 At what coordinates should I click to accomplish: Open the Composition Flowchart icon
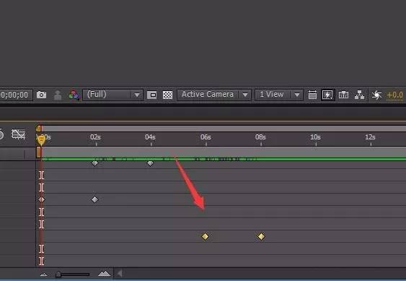coord(359,95)
